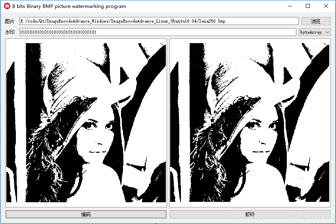Minimize the watermarking program window
Viewport: 336px width, 224px height.
[290, 6]
